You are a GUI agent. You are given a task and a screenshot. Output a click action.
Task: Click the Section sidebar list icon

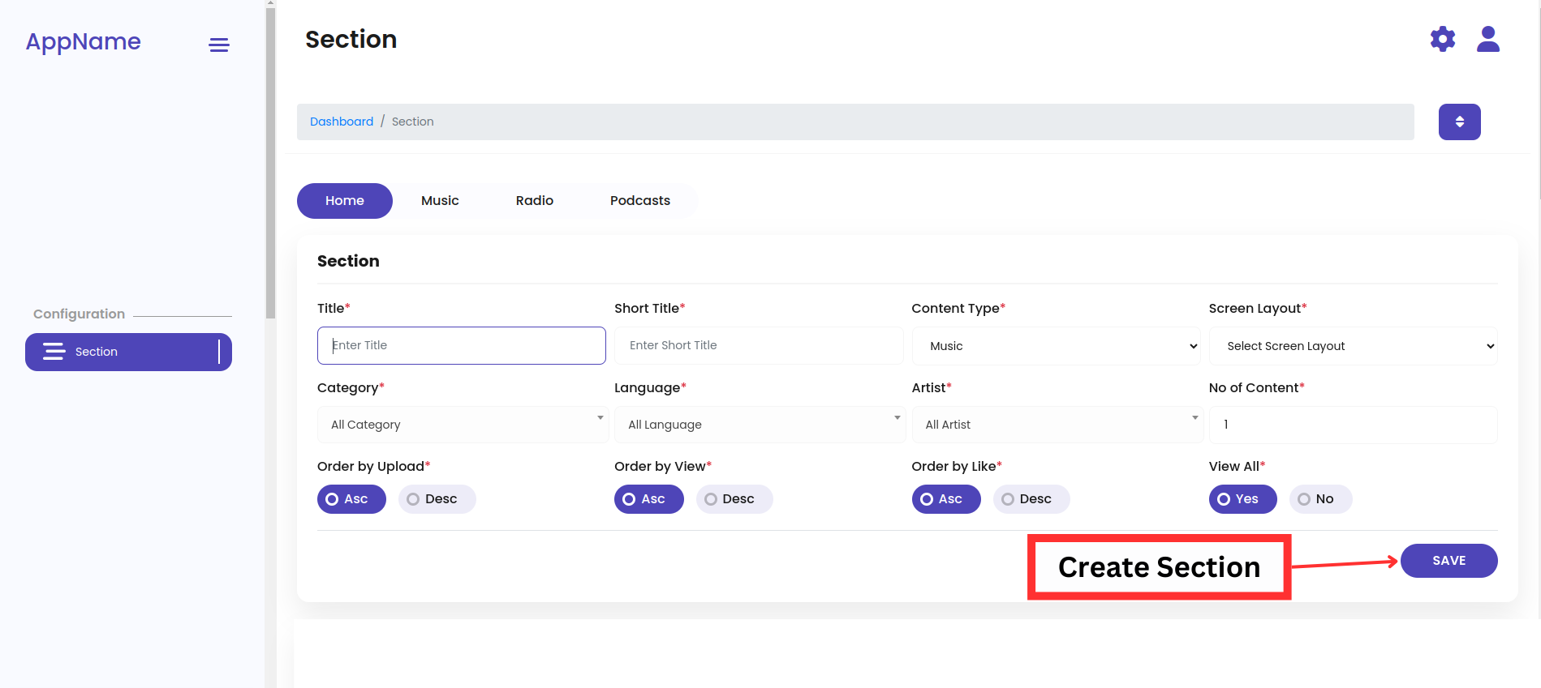54,352
